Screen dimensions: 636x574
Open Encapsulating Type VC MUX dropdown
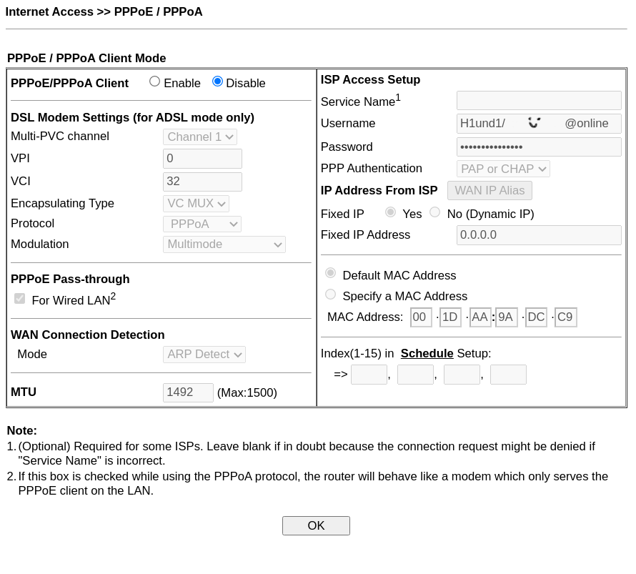point(196,203)
